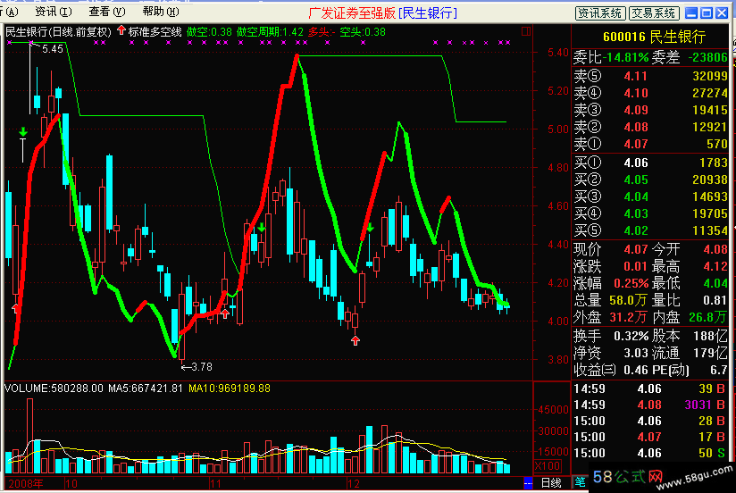This screenshot has width=736, height=493.
Task: Click the chart title 民生银行(日线.前复权)
Action: pyautogui.click(x=58, y=32)
